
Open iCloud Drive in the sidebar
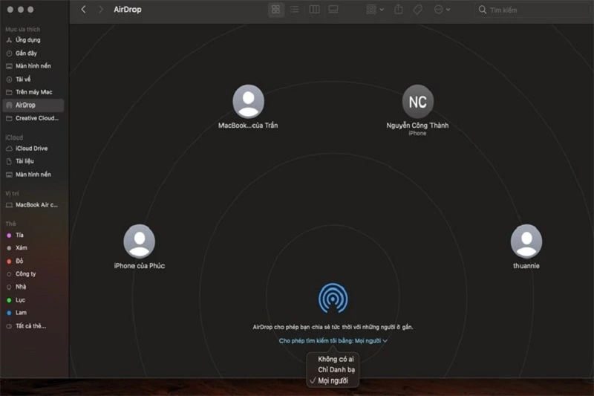[x=33, y=148]
